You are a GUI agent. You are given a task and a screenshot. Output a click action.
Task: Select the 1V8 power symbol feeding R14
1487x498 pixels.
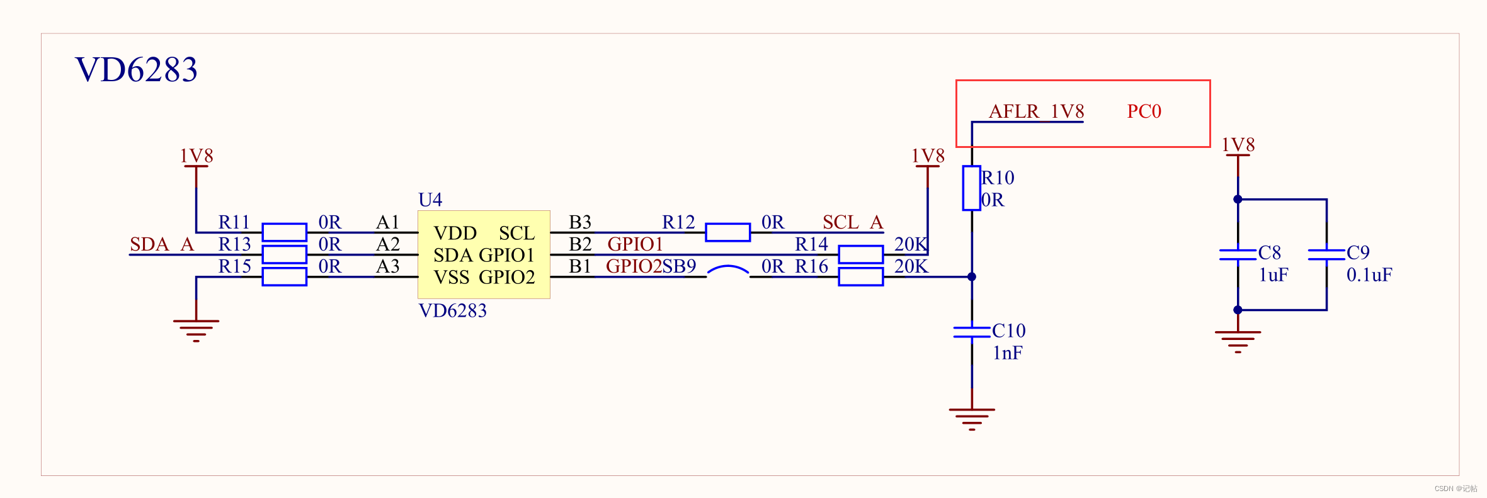tap(927, 167)
